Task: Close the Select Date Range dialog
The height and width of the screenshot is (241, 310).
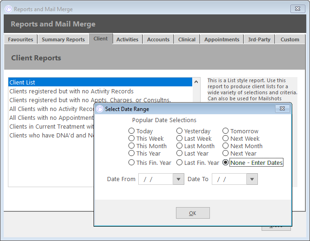Action: coord(283,109)
